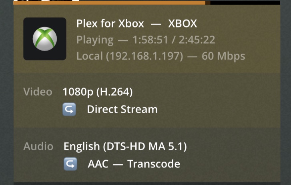This screenshot has height=185, width=291.
Task: Click the Audio section label
Action: point(38,146)
